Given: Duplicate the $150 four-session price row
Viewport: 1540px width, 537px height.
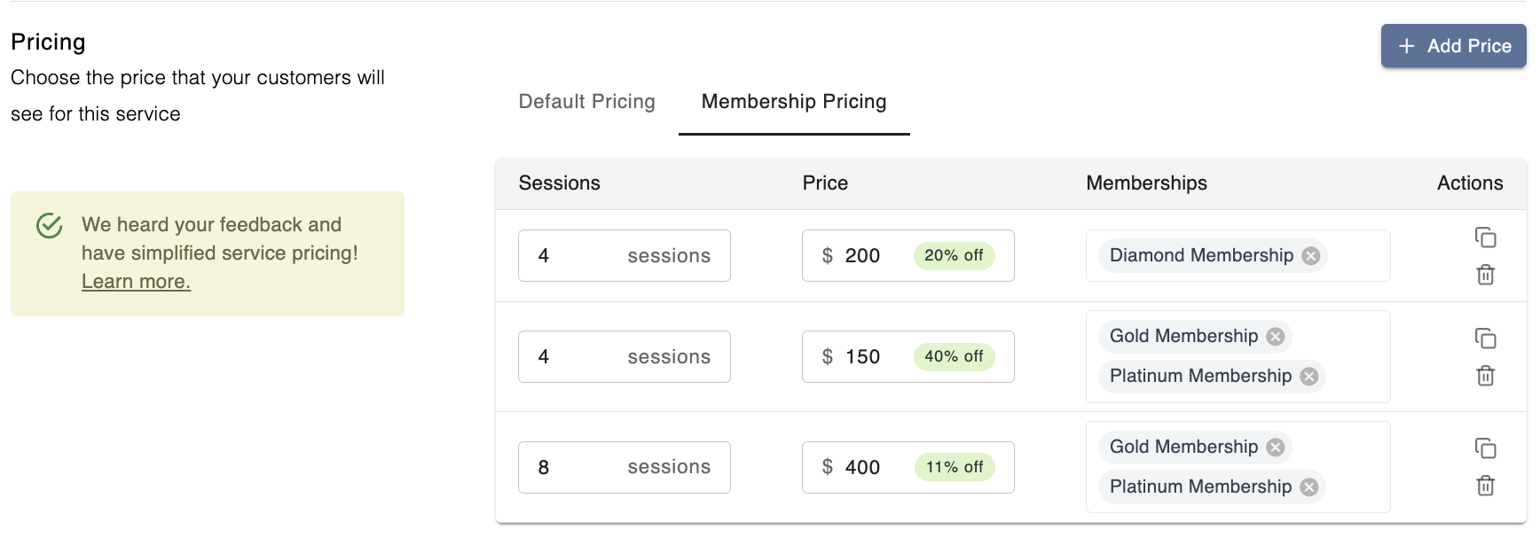Looking at the screenshot, I should pyautogui.click(x=1485, y=339).
